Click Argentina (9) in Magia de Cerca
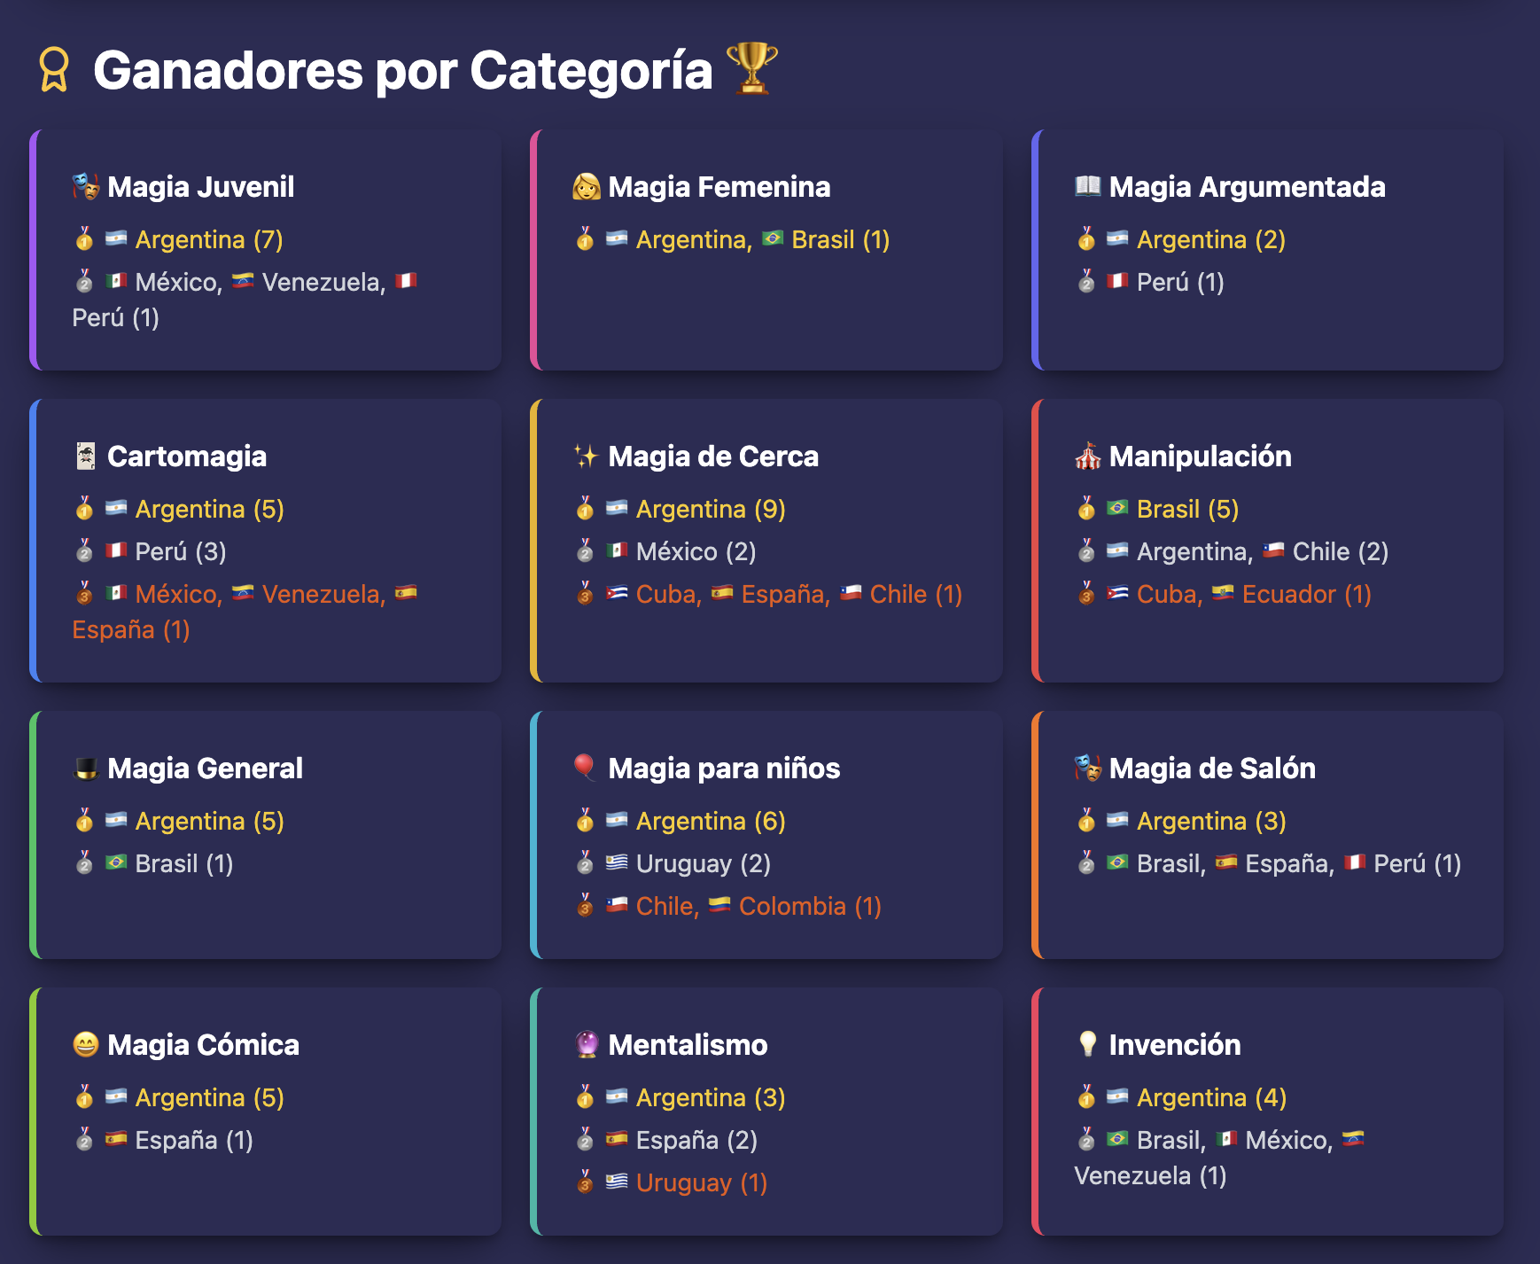The height and width of the screenshot is (1264, 1540). tap(710, 509)
